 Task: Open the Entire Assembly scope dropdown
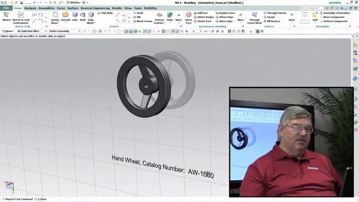[65, 31]
